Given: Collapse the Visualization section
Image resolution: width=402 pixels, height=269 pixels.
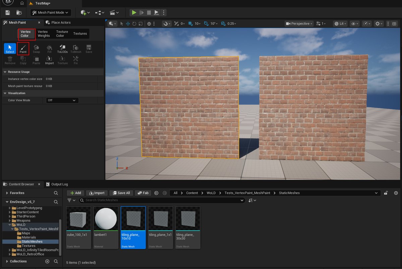Looking at the screenshot, I should click(5, 93).
